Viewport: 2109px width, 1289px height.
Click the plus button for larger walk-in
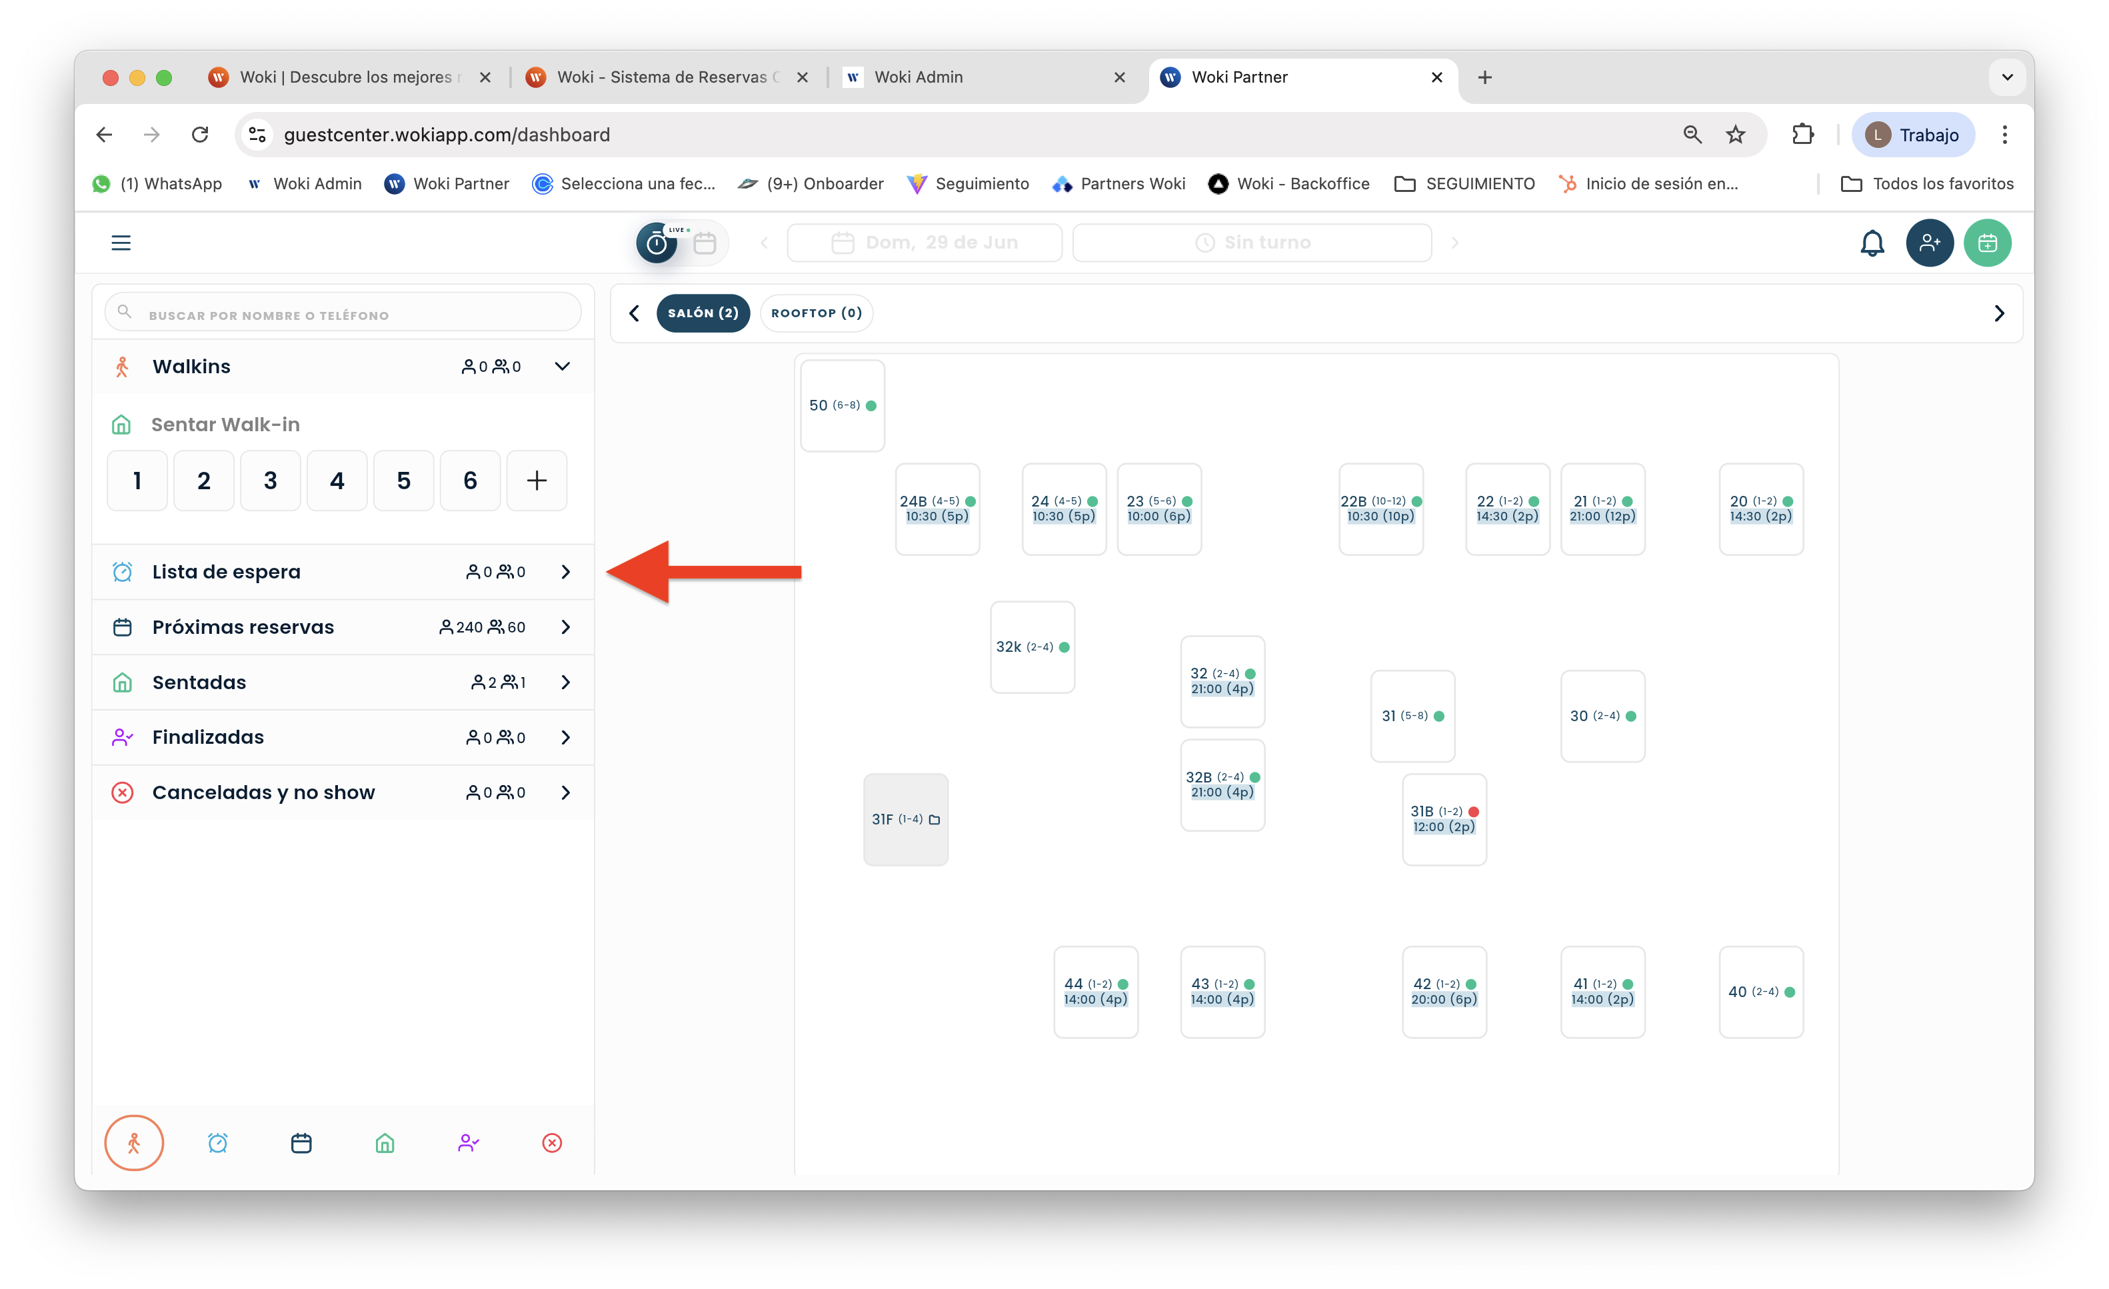coord(537,481)
